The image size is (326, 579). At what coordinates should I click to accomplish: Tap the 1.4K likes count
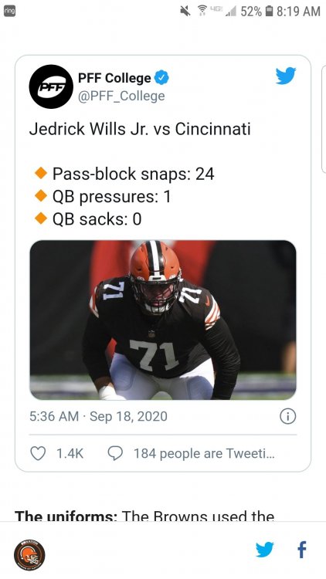coord(70,453)
